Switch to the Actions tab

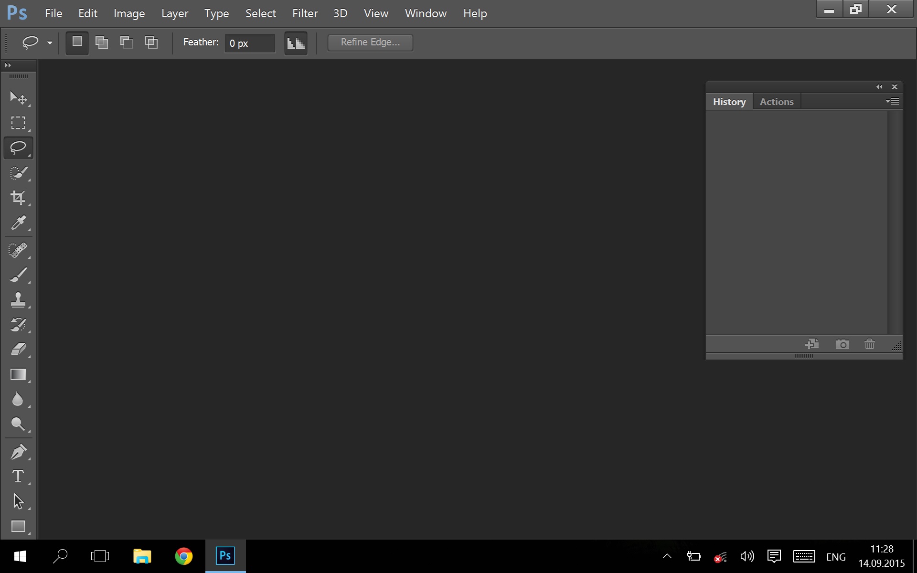tap(776, 102)
